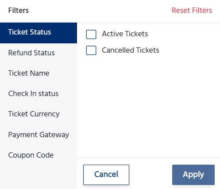Choose the Payment Gateway filter category

click(x=39, y=135)
